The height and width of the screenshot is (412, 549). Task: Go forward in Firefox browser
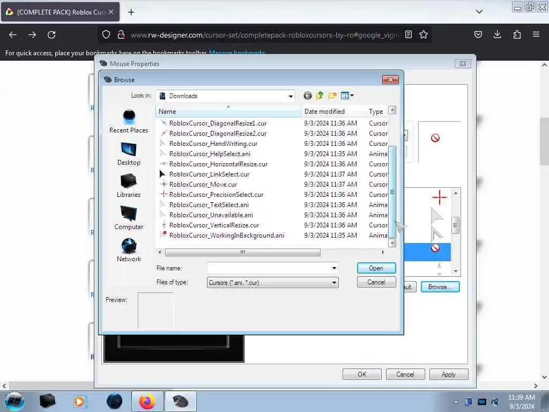(32, 35)
